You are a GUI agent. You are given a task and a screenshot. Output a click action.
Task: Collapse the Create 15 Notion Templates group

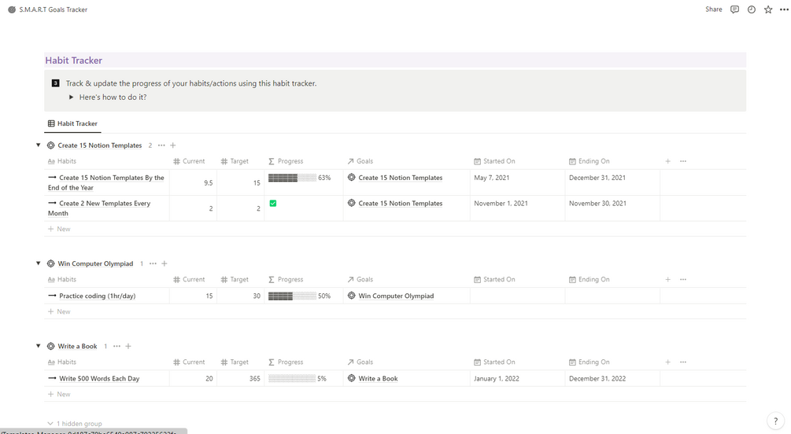[38, 145]
